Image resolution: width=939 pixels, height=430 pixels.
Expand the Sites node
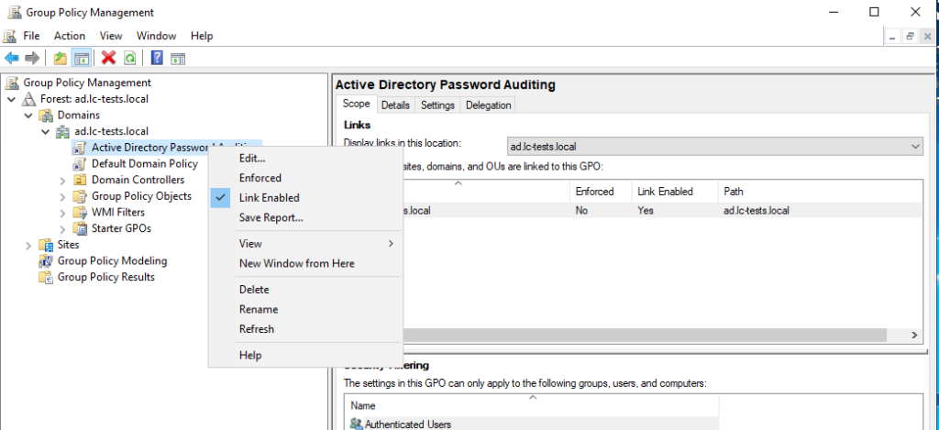28,245
